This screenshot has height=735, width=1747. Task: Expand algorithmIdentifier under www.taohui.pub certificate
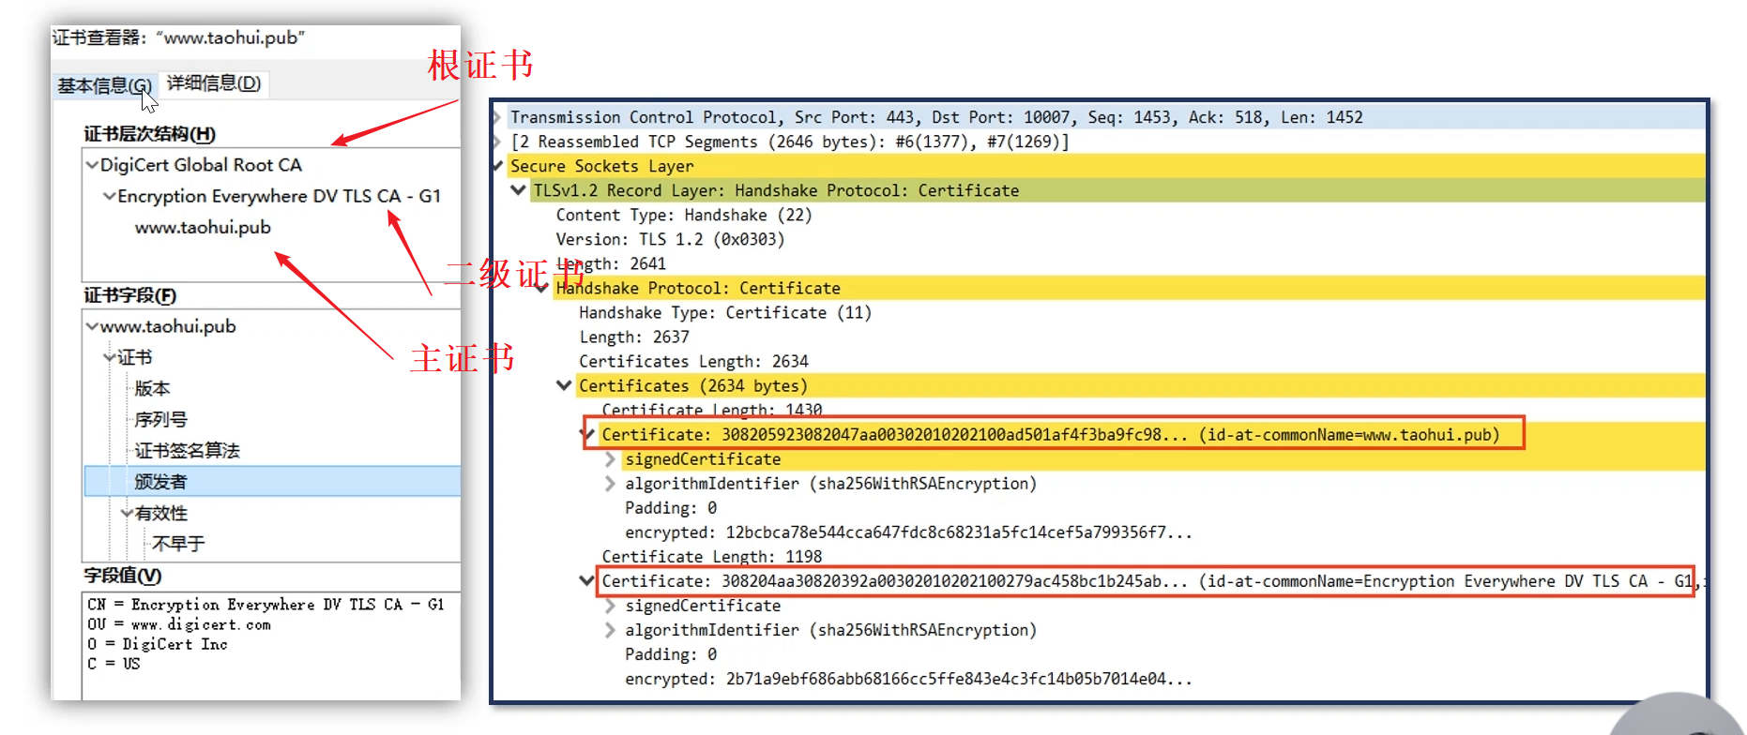[x=611, y=483]
